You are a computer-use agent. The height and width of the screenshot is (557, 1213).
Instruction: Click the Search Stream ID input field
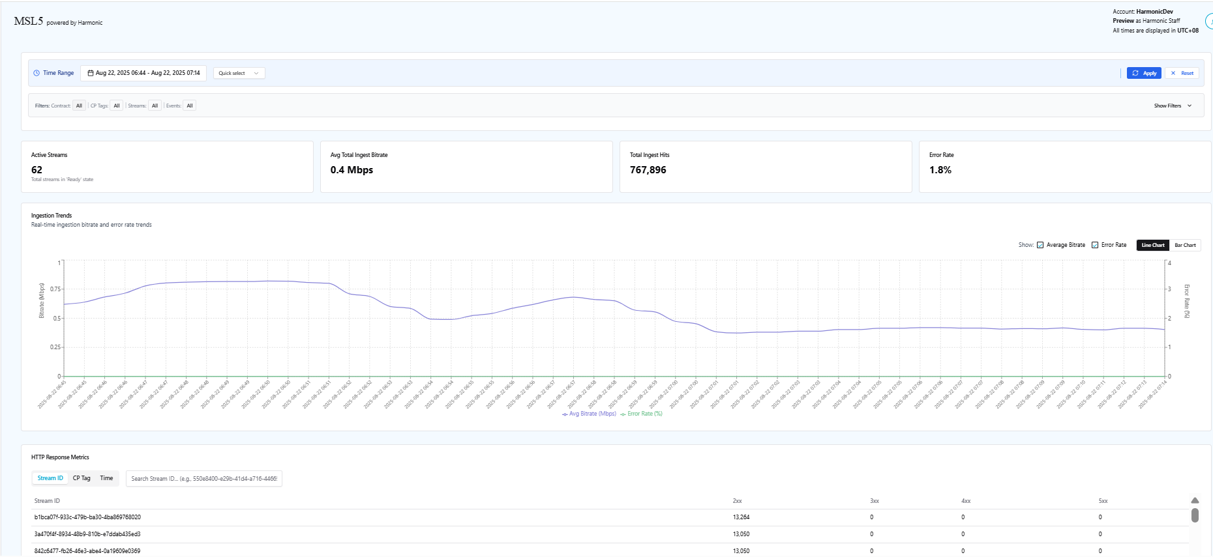203,479
